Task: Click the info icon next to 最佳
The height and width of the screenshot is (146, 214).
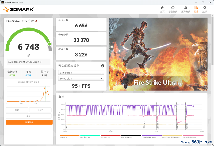Action: point(48,72)
